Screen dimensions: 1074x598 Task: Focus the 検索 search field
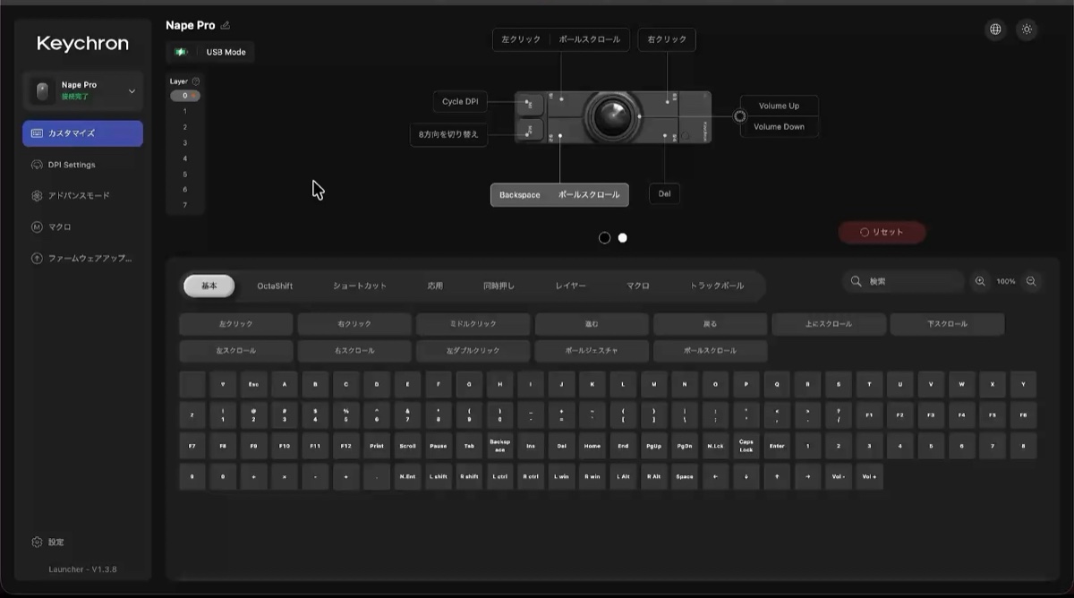tap(903, 281)
